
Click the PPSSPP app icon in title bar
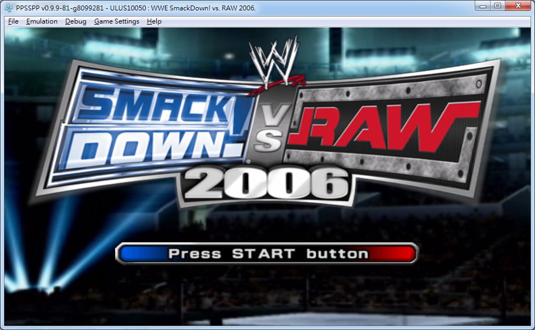pyautogui.click(x=9, y=8)
